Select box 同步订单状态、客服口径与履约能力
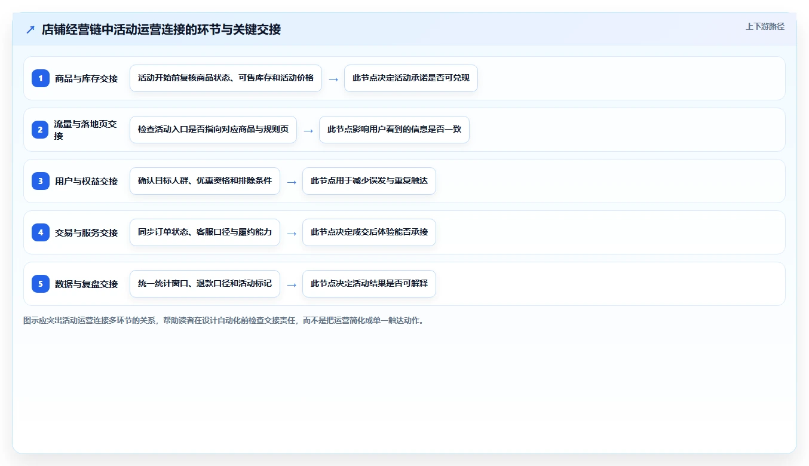The height and width of the screenshot is (466, 809). click(x=205, y=232)
